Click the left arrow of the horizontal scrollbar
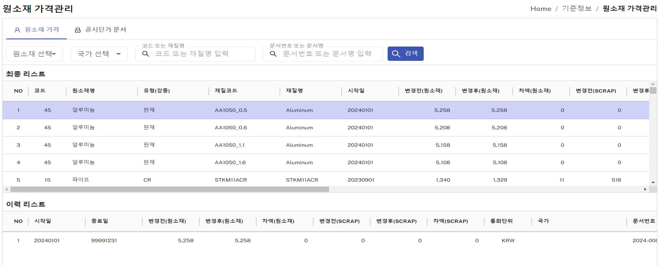The image size is (660, 266). point(6,189)
